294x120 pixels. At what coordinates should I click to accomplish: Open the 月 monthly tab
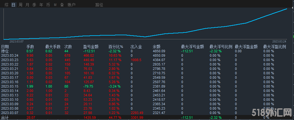point(27,5)
